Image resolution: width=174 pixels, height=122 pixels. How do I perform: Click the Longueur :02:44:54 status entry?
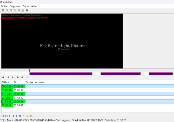click(70, 120)
